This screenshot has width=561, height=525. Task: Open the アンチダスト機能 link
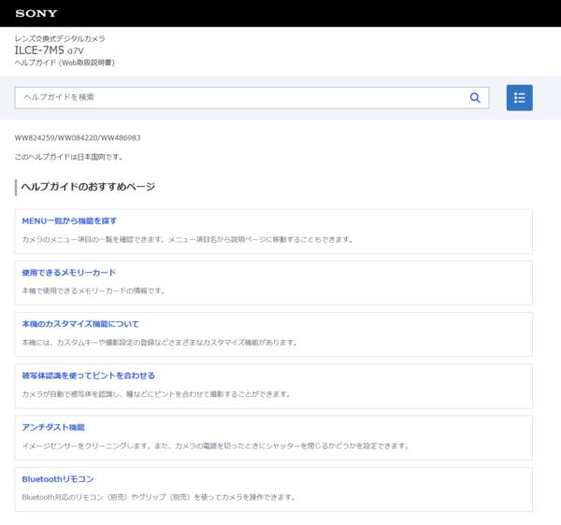click(53, 428)
